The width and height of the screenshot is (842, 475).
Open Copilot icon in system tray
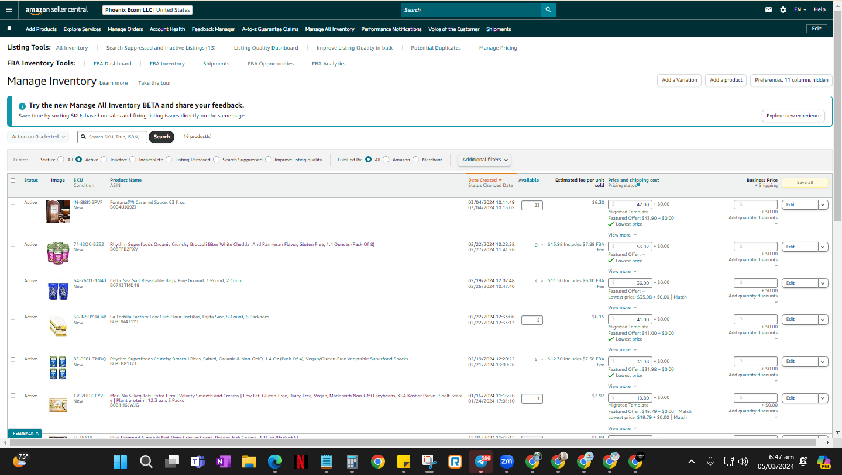click(824, 462)
